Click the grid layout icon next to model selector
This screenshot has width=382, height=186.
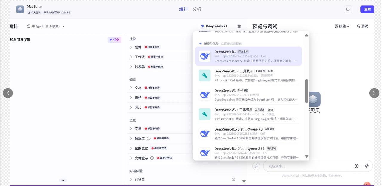click(x=239, y=26)
